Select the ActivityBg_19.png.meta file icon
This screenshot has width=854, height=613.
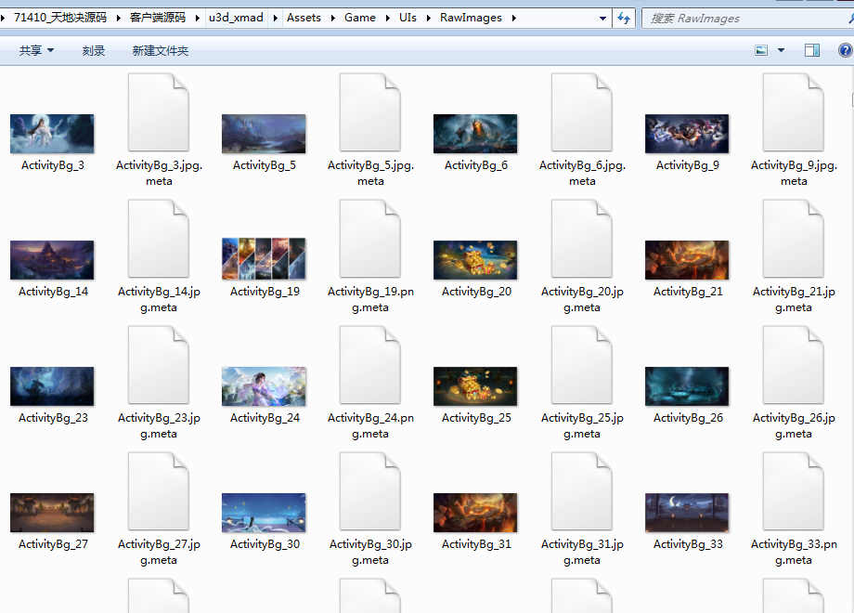pos(370,240)
